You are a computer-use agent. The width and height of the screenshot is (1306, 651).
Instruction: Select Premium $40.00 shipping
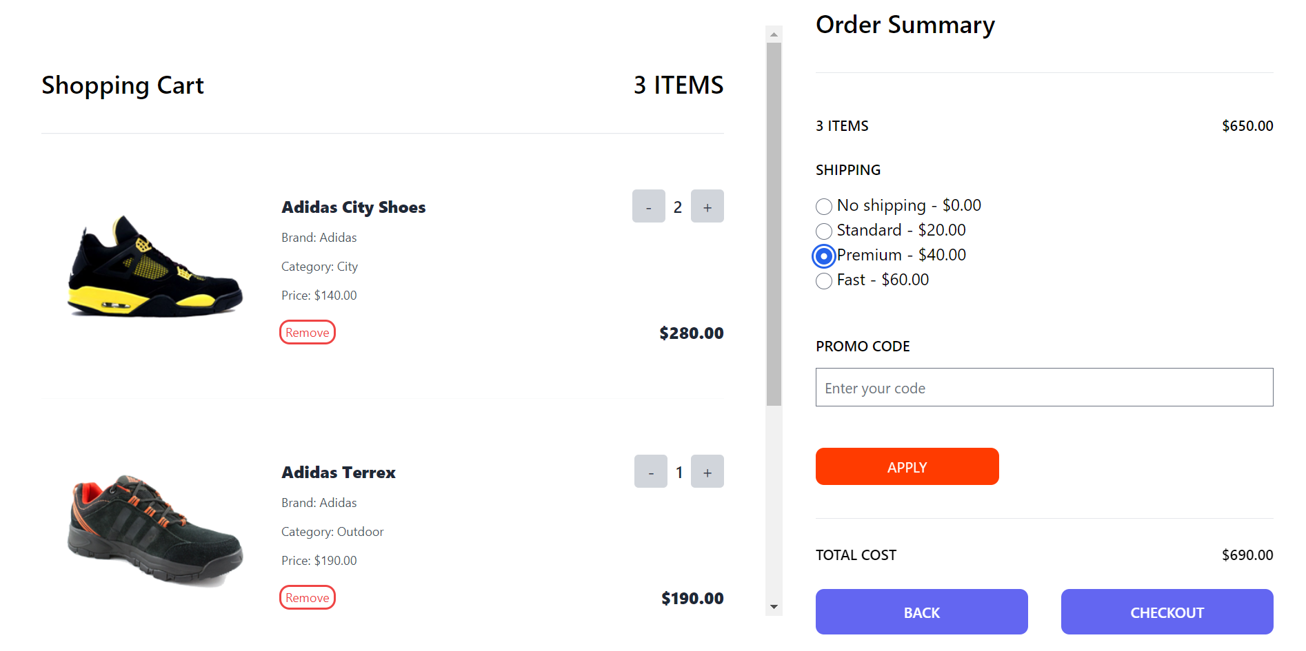824,256
